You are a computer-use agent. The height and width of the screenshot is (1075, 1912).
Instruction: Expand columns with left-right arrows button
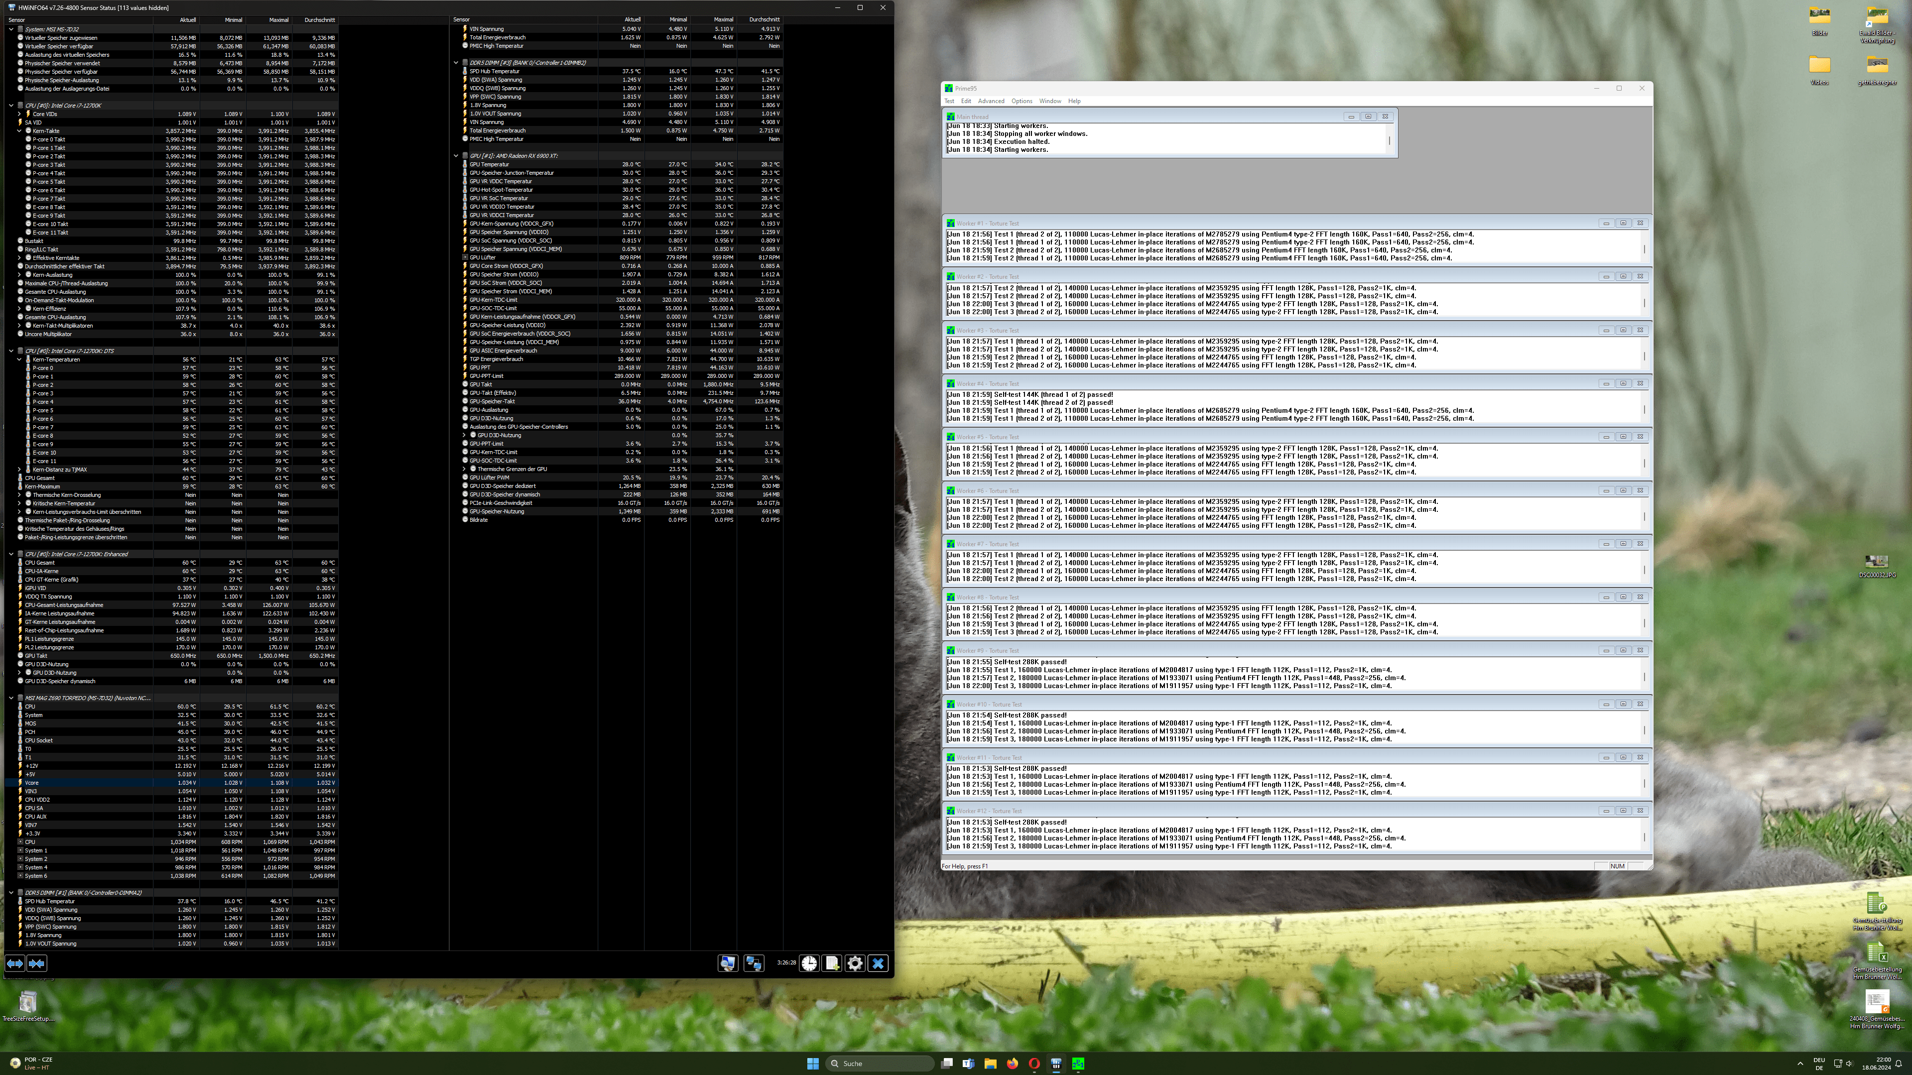(15, 963)
